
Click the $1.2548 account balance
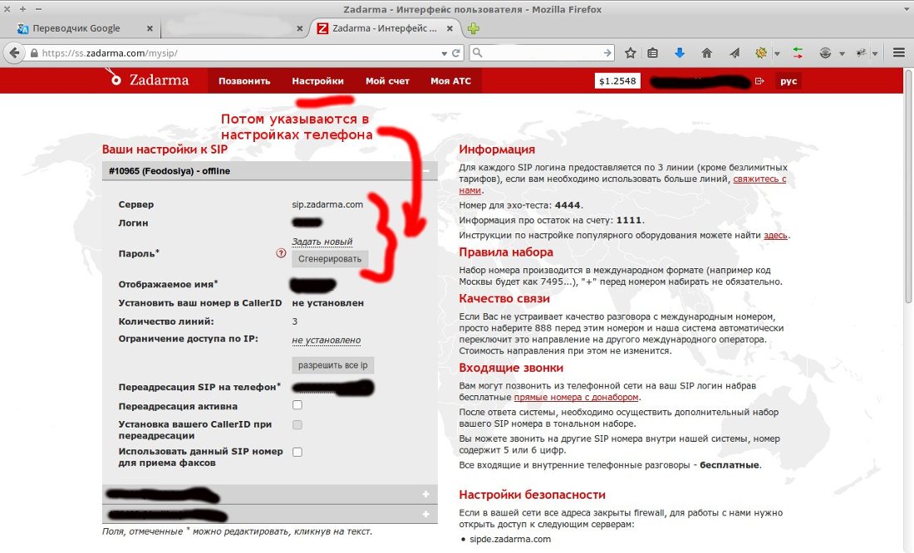point(617,81)
